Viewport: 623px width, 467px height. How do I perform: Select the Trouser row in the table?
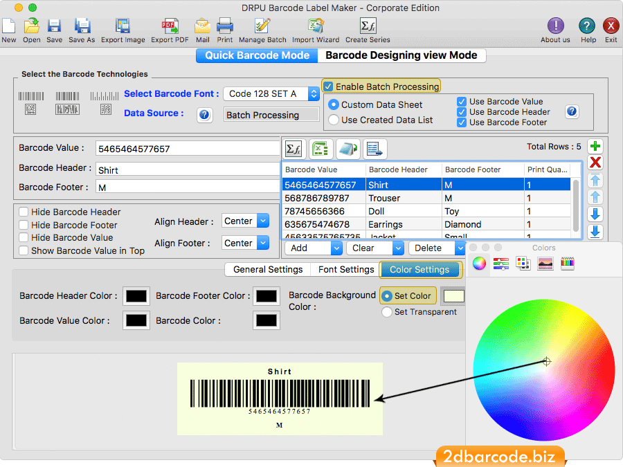coord(426,198)
